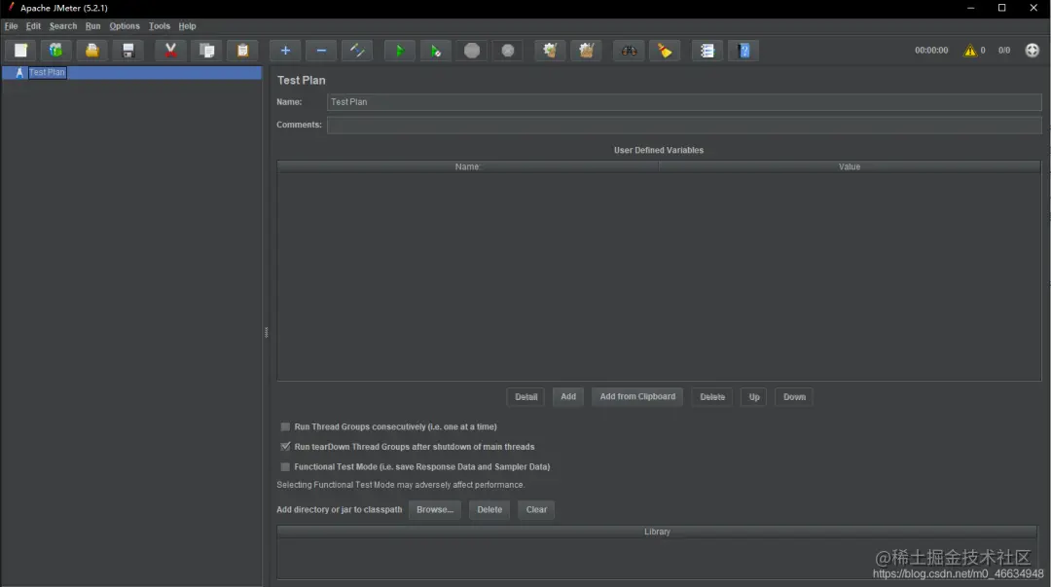Click the Browse... classpath button
Viewport: 1051px width, 587px height.
[x=435, y=510]
